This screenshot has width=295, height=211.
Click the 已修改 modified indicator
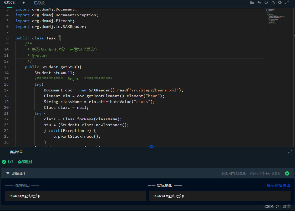coord(39,3)
